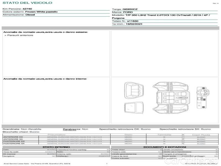Screen dimensions: 221x166
Task: Click the DOCUMENTI E DOTAZIONI section header
Action: (165, 147)
